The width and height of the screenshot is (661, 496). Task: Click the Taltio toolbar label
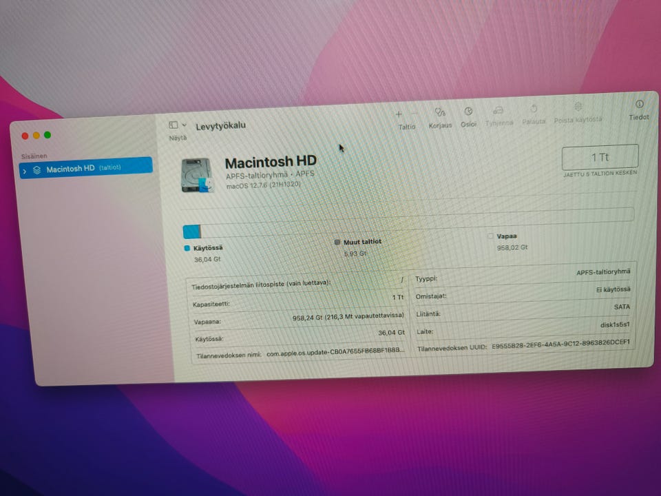pyautogui.click(x=407, y=127)
